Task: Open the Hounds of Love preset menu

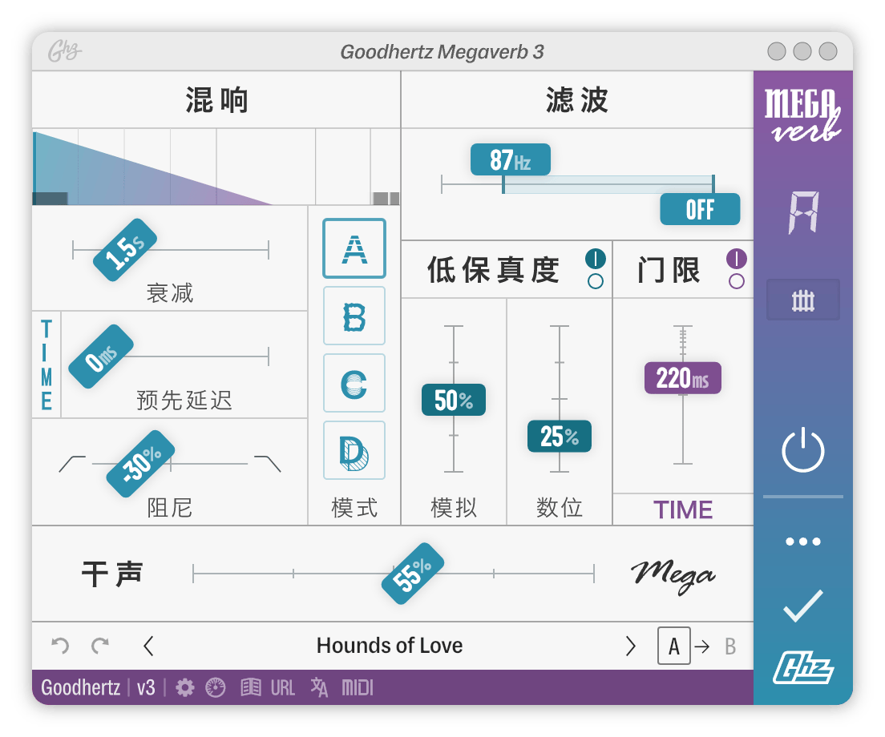Action: 390,646
